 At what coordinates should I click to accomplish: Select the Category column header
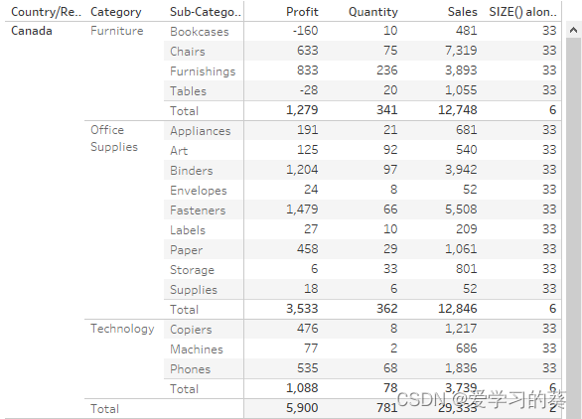116,12
